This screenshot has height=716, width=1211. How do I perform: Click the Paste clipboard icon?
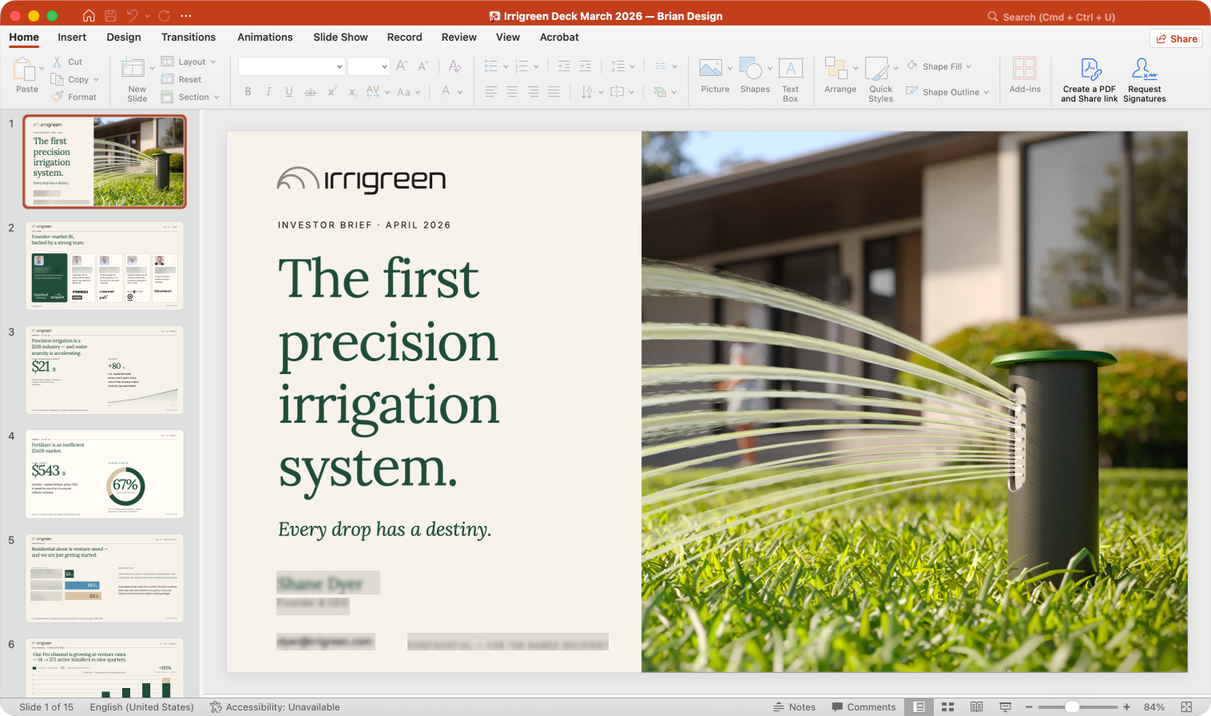[25, 70]
